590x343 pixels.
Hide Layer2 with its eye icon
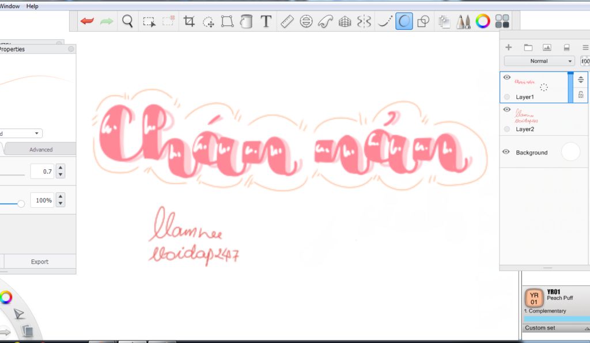pyautogui.click(x=507, y=110)
